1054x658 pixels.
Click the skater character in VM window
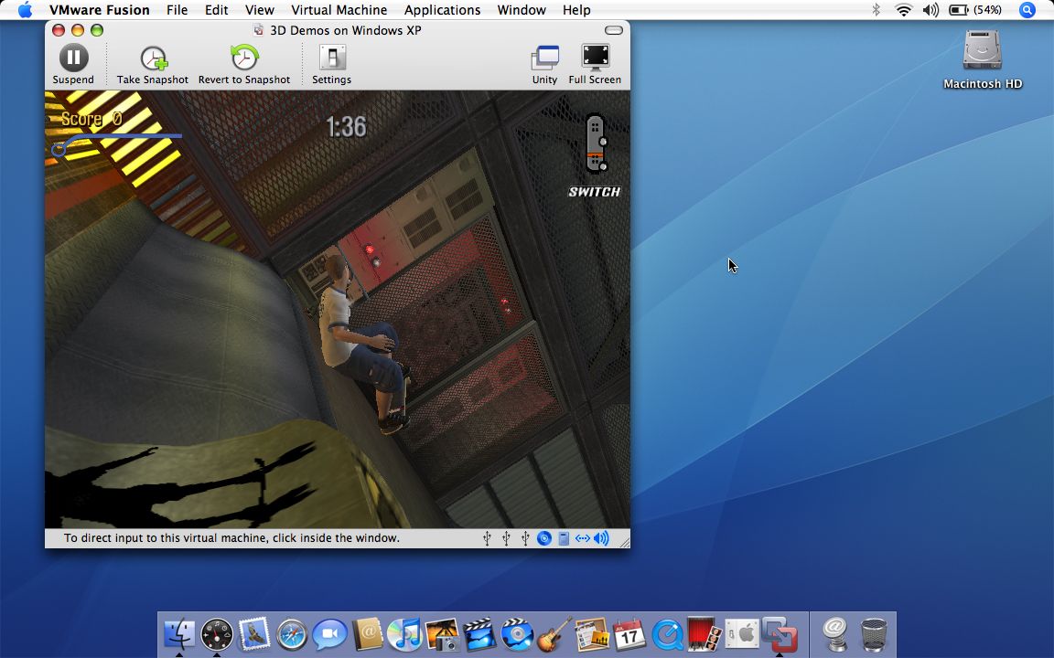point(363,344)
